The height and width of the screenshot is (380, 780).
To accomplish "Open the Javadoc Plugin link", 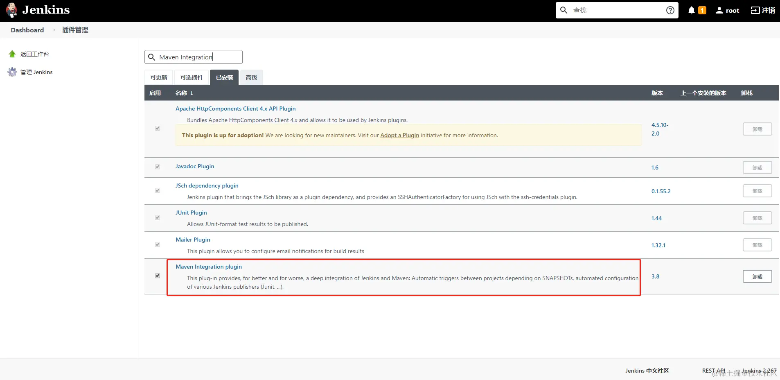I will 195,166.
